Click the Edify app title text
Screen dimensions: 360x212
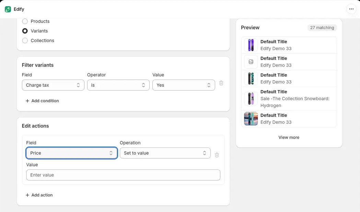coord(19,9)
